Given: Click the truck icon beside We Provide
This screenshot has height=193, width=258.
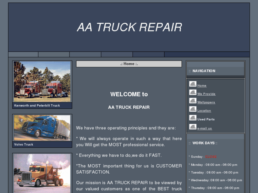Looking at the screenshot, I should point(193,92).
